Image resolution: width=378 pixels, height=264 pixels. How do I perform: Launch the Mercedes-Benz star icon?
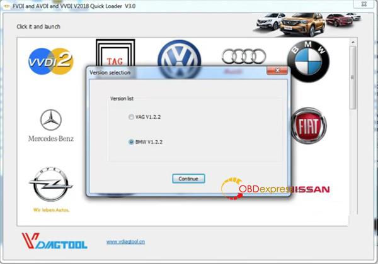point(51,125)
